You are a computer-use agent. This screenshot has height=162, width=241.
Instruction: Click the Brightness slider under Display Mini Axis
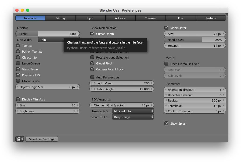coord(48,111)
